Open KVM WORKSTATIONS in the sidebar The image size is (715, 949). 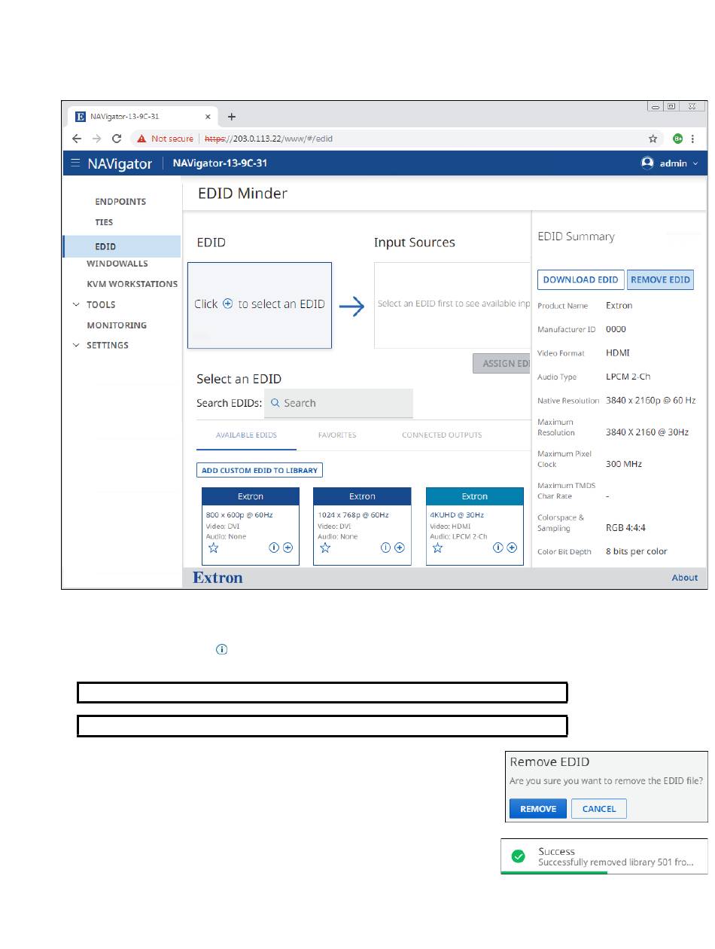point(132,285)
